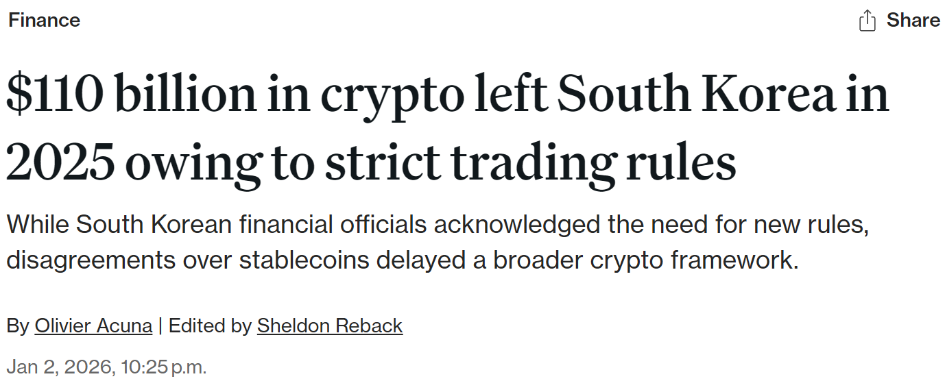Visit editor Sheldon Reback's profile link
945x381 pixels.
point(329,325)
